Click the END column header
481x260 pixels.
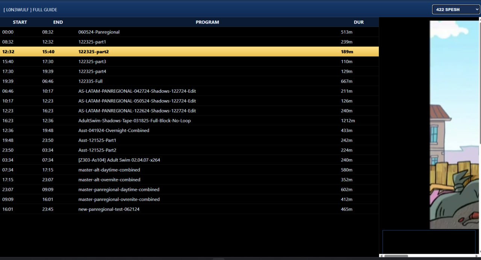[x=58, y=22]
